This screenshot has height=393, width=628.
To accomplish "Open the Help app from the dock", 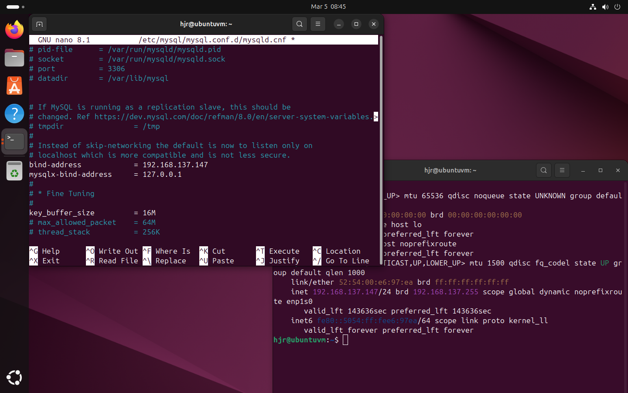I will click(x=14, y=113).
